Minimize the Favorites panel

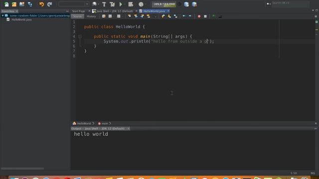(x=67, y=11)
